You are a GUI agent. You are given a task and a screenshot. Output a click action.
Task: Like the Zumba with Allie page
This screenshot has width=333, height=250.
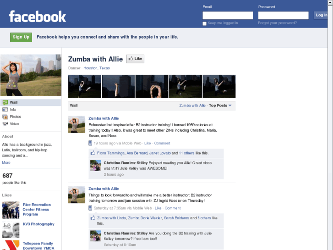[135, 59]
